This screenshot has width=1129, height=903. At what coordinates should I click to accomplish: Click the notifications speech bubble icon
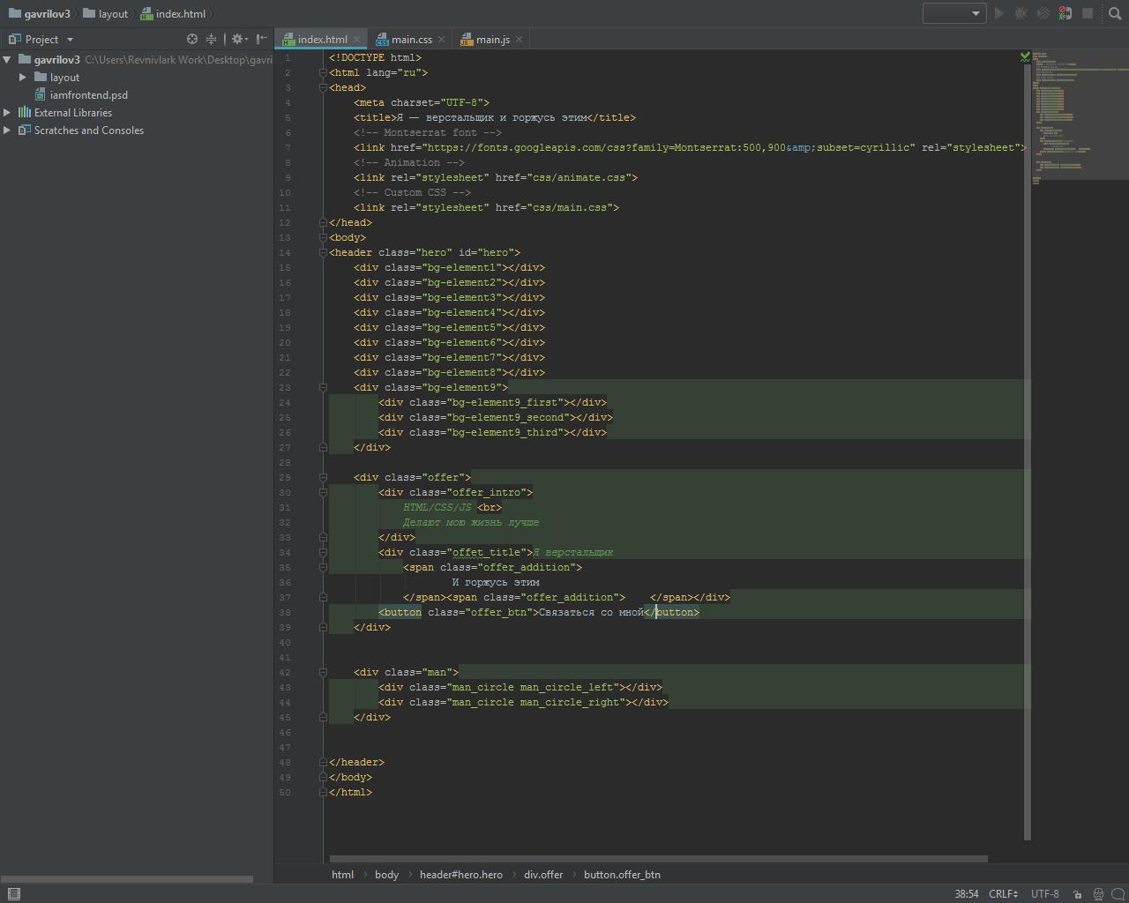pyautogui.click(x=1118, y=893)
